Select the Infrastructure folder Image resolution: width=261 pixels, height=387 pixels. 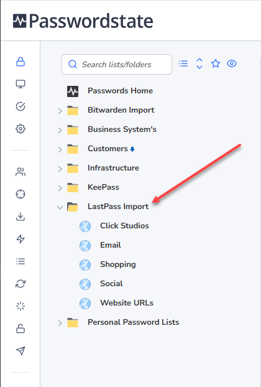point(113,168)
